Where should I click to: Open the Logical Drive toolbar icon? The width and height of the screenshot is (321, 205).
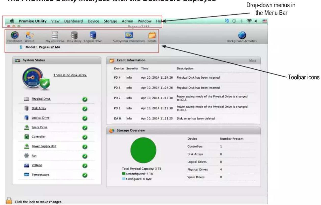point(93,37)
